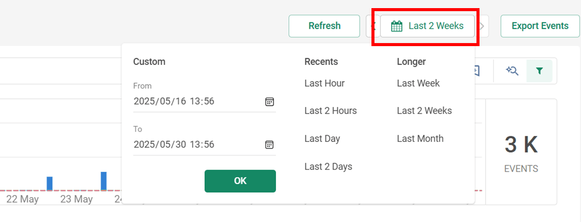Choose Last Day time range
This screenshot has height=222, width=581.
[x=322, y=139]
